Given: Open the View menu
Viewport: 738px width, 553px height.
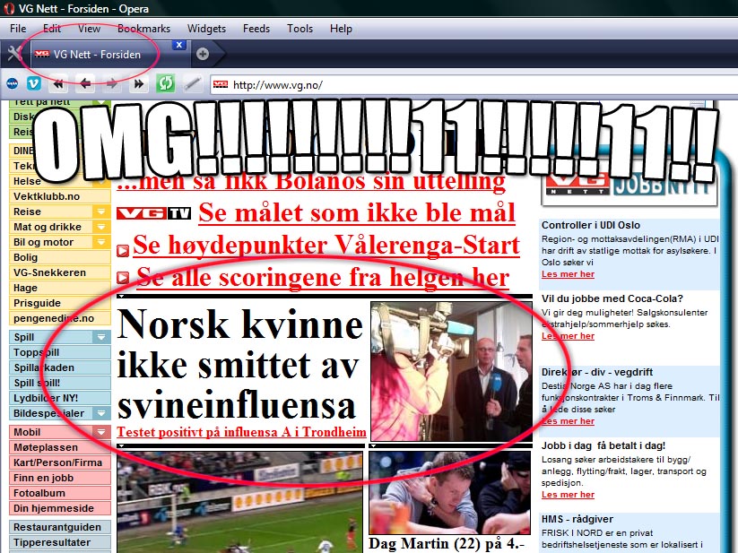Looking at the screenshot, I should coord(89,29).
